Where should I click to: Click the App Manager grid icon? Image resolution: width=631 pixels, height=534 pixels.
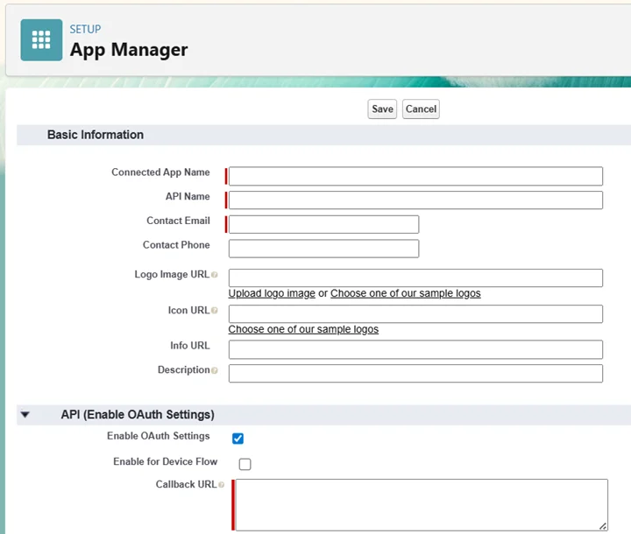tap(41, 40)
